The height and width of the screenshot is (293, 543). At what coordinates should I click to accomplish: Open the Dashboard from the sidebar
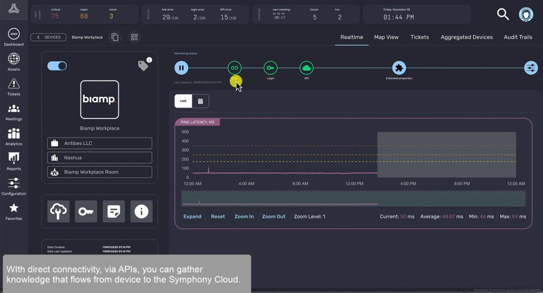[13, 37]
